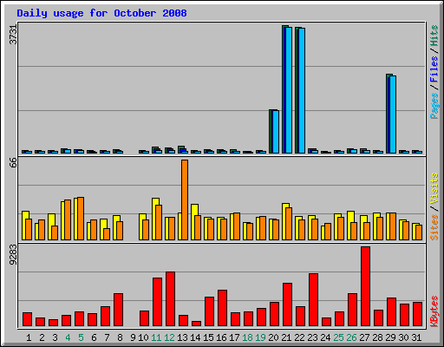Click the 'Daily usage for October 2008' title

tap(101, 13)
